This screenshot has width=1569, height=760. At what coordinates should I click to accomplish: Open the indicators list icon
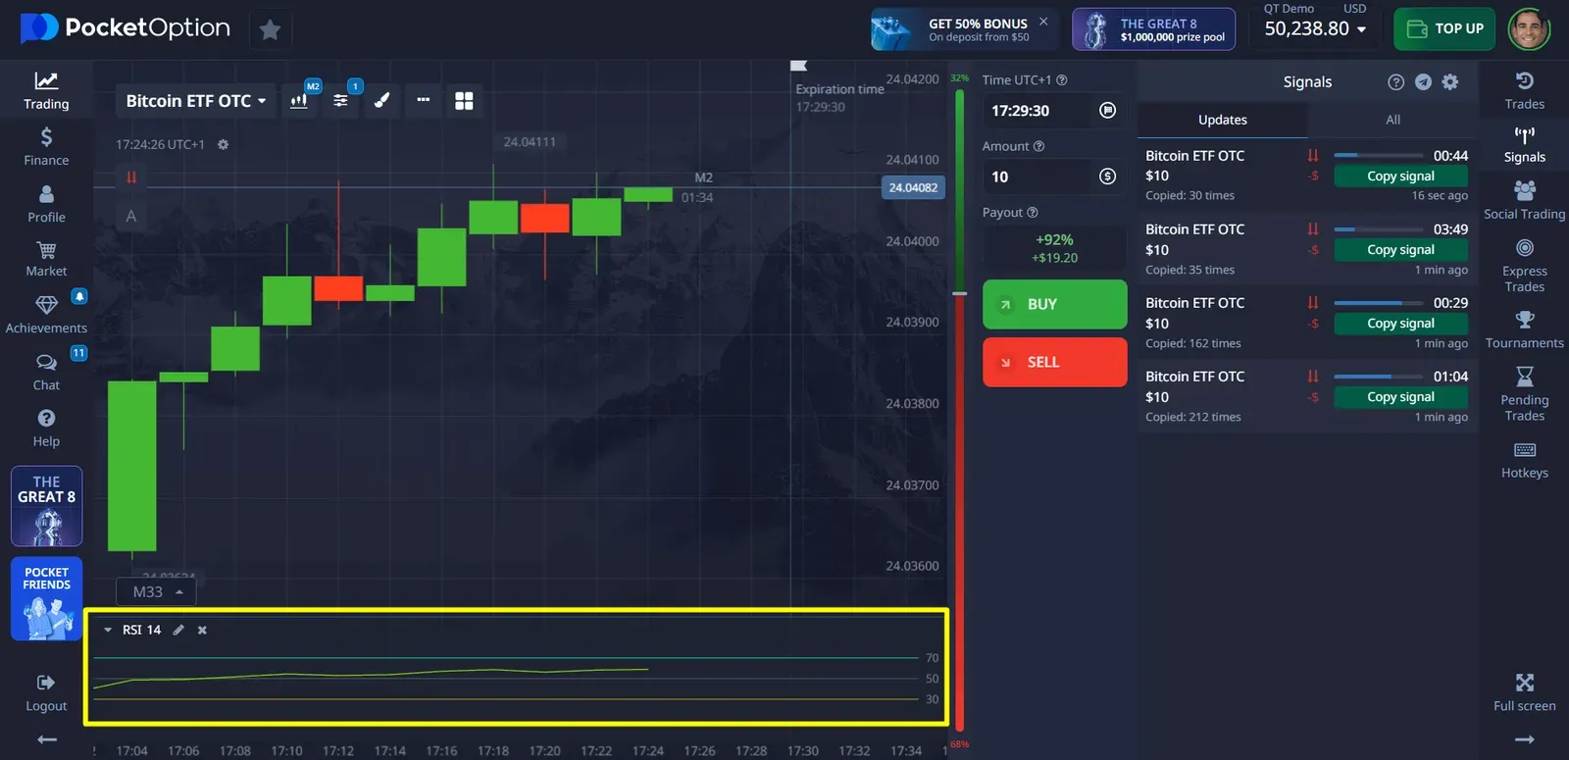340,101
